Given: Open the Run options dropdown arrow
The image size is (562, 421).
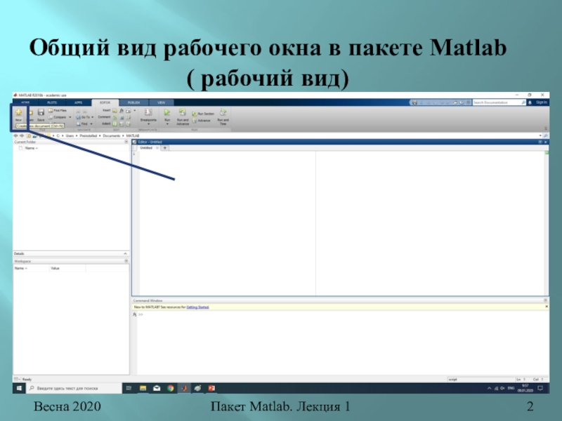Looking at the screenshot, I should click(x=167, y=124).
